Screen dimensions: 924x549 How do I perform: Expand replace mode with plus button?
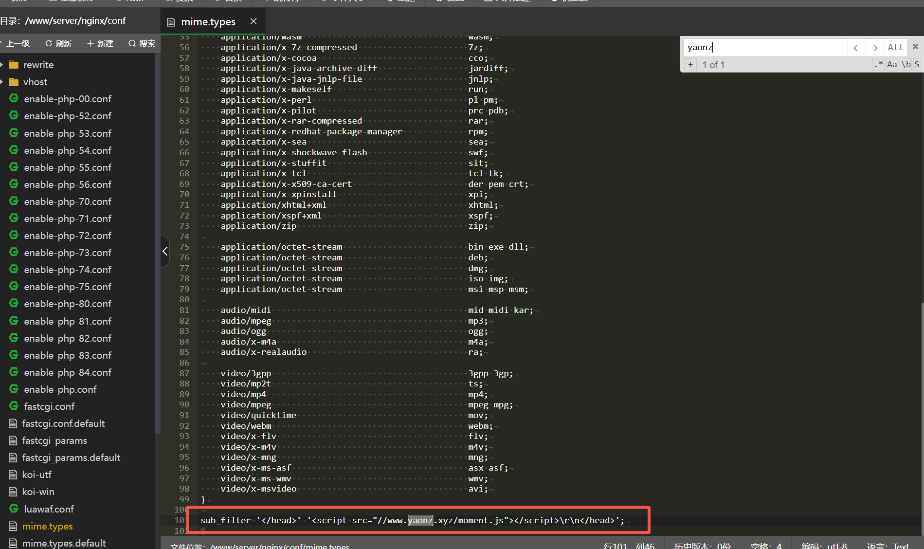tap(690, 65)
